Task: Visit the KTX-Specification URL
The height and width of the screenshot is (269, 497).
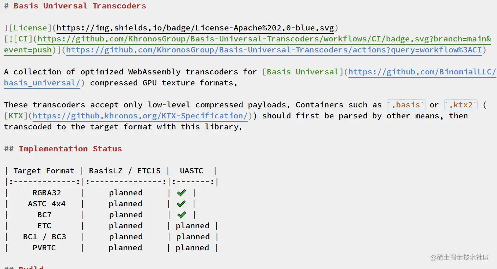Action: (x=140, y=116)
